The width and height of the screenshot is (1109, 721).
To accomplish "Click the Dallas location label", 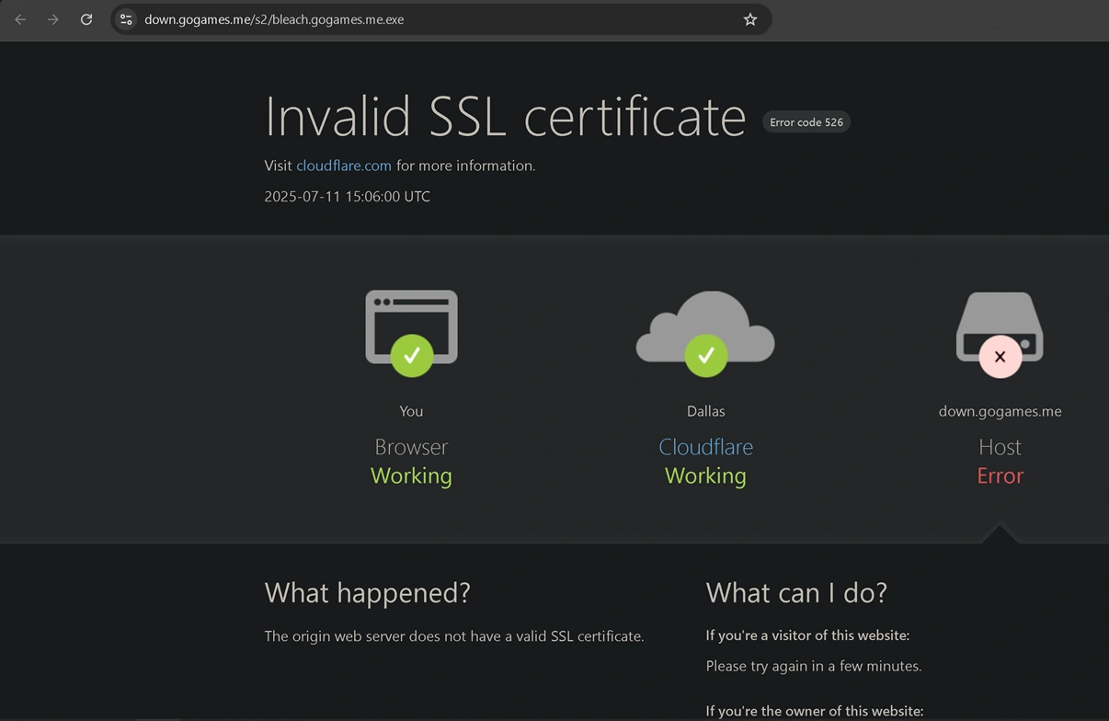I will tap(705, 411).
